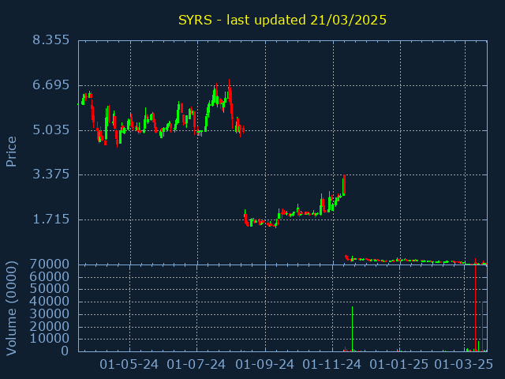
Task: Click the date label 01-03-25
Action: pyautogui.click(x=464, y=365)
